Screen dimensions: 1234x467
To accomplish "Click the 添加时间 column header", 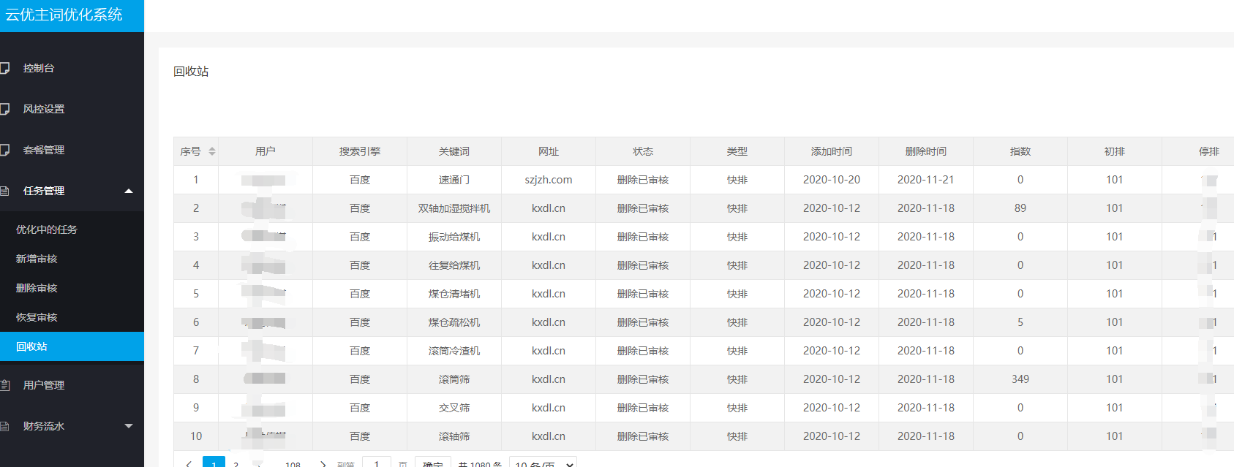I will point(832,151).
